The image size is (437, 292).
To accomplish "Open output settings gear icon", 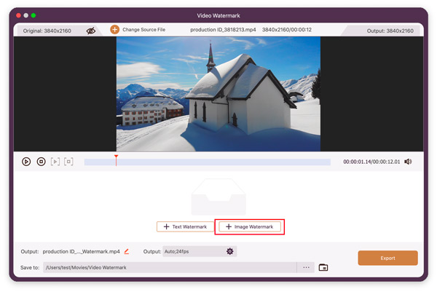I will [229, 251].
